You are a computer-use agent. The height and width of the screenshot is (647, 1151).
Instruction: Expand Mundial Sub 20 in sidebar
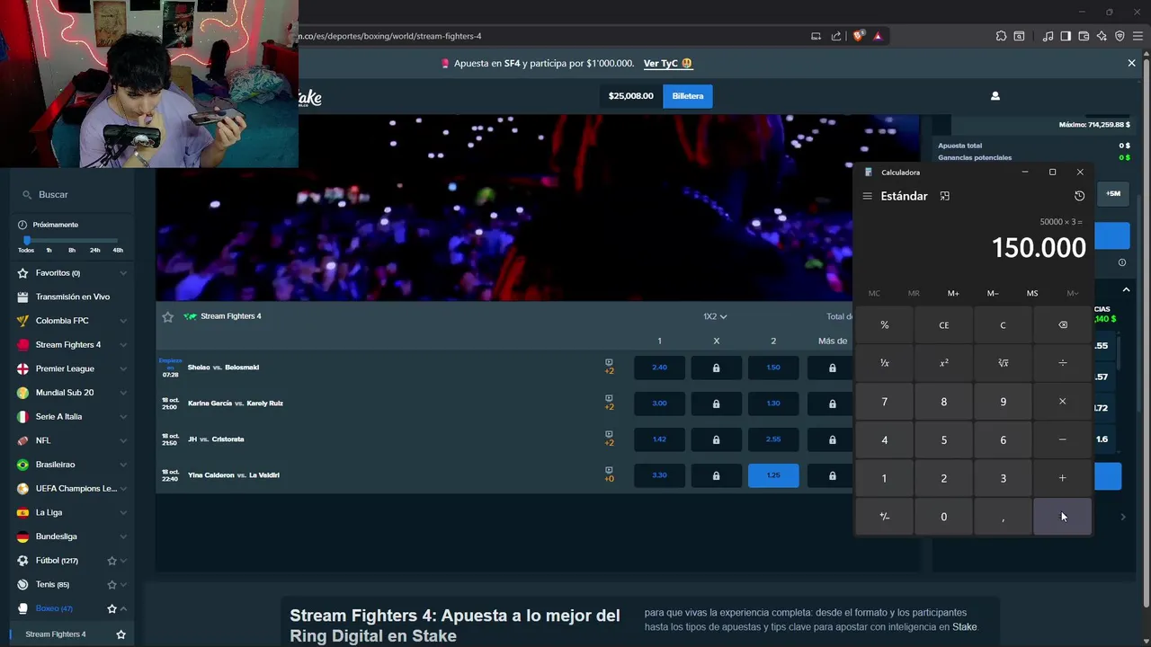pyautogui.click(x=123, y=393)
